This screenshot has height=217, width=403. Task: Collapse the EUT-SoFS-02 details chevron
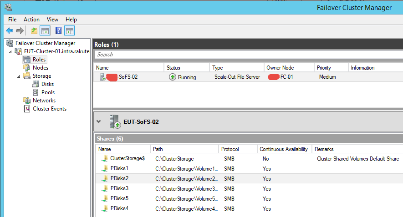click(99, 121)
